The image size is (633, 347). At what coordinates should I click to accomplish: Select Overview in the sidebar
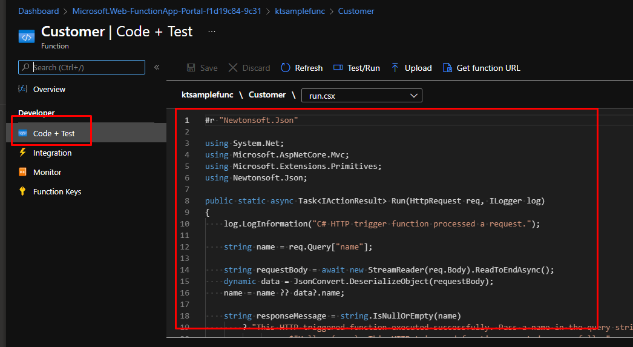[49, 89]
